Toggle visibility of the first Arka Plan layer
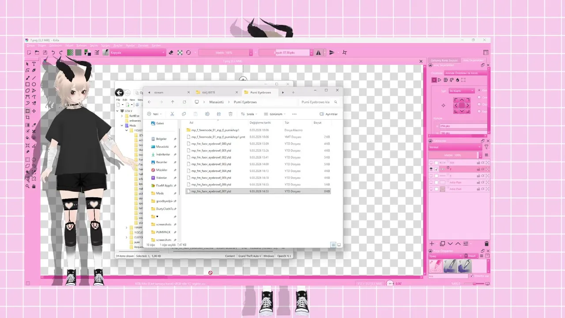 coord(431,182)
